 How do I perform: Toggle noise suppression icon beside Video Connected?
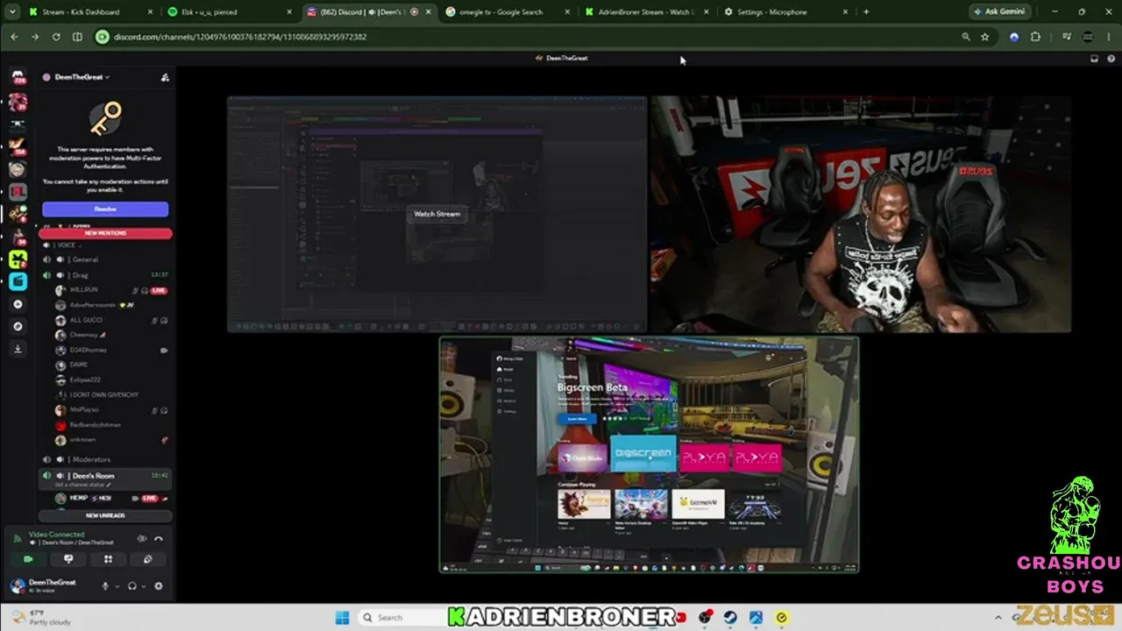142,539
